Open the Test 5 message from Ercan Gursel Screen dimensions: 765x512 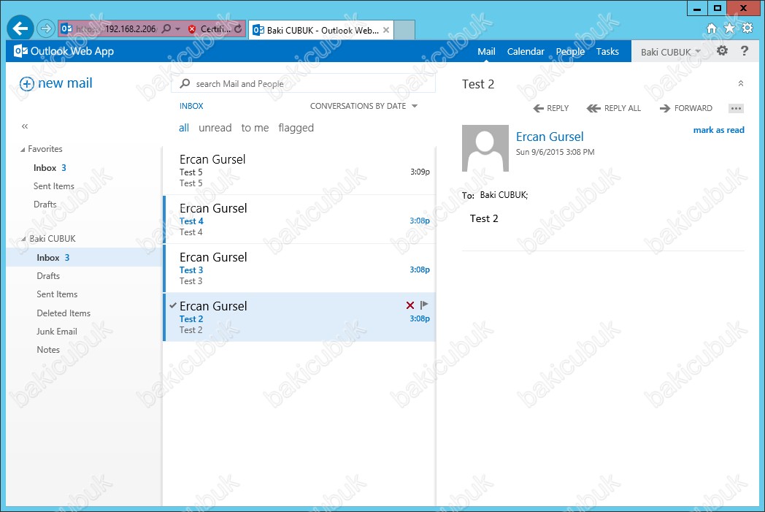[299, 171]
